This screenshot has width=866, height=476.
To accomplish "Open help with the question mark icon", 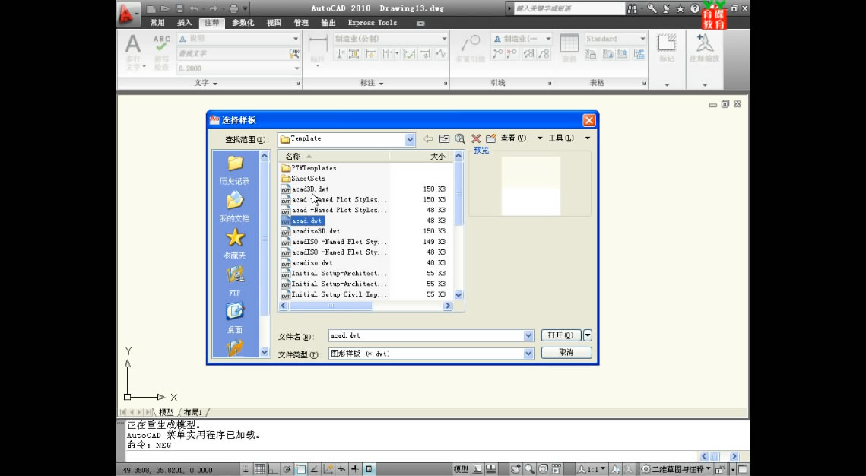I will pyautogui.click(x=696, y=9).
